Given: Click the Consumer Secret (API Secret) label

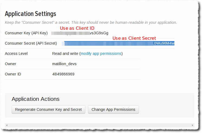Looking at the screenshot, I should [31, 43].
